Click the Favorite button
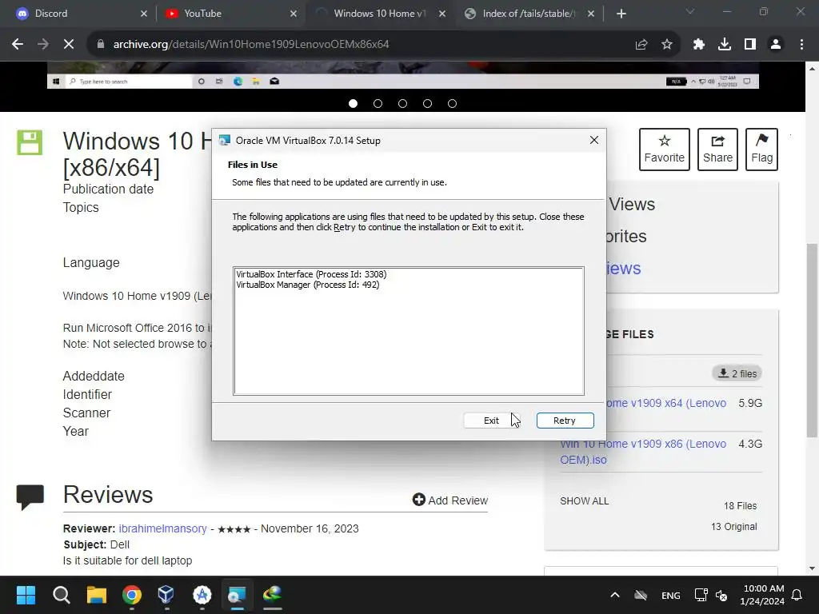819x614 pixels. coord(665,150)
